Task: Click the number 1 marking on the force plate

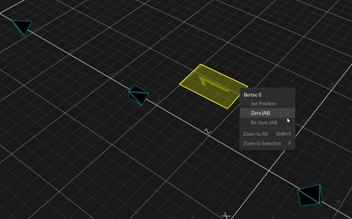Action: [213, 84]
